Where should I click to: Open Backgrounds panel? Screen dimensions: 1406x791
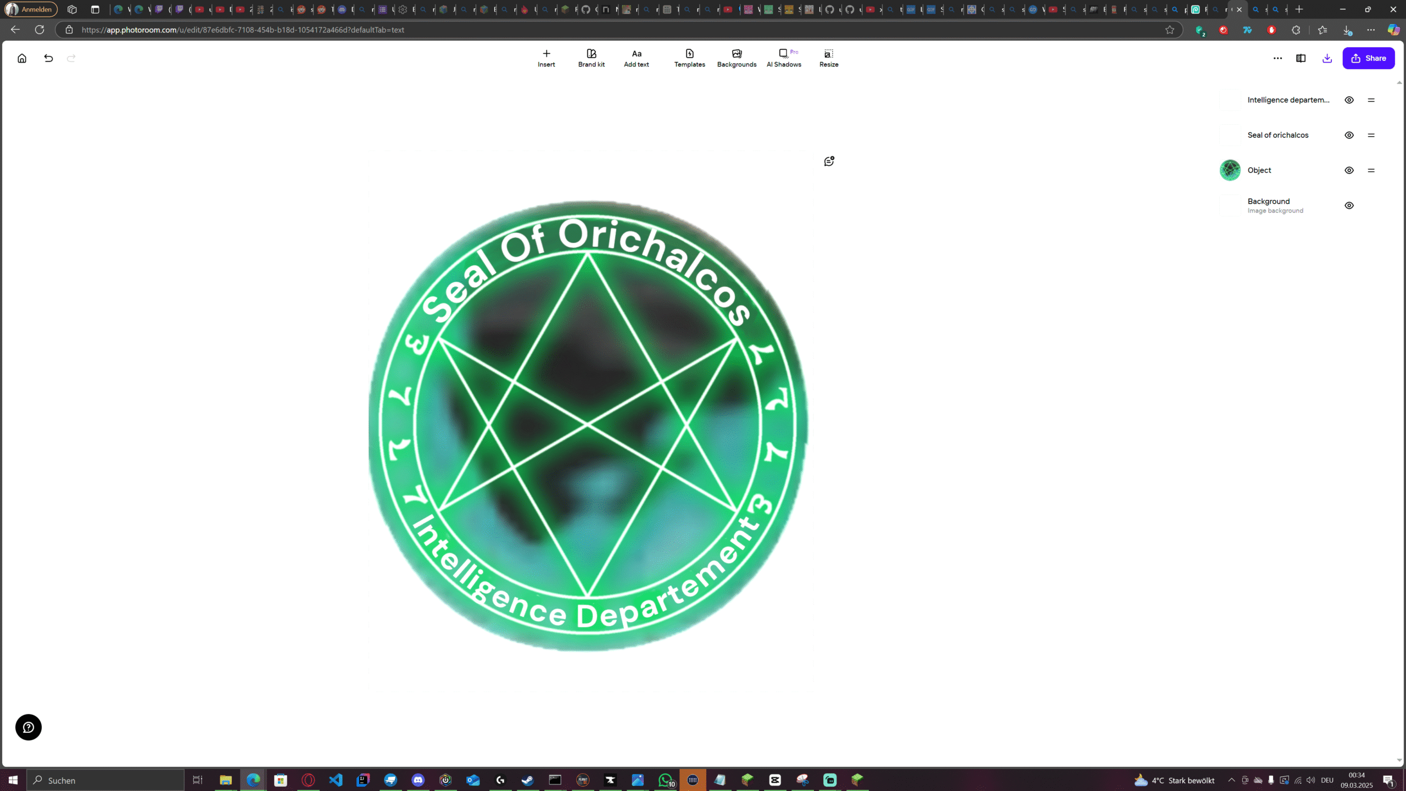(737, 58)
